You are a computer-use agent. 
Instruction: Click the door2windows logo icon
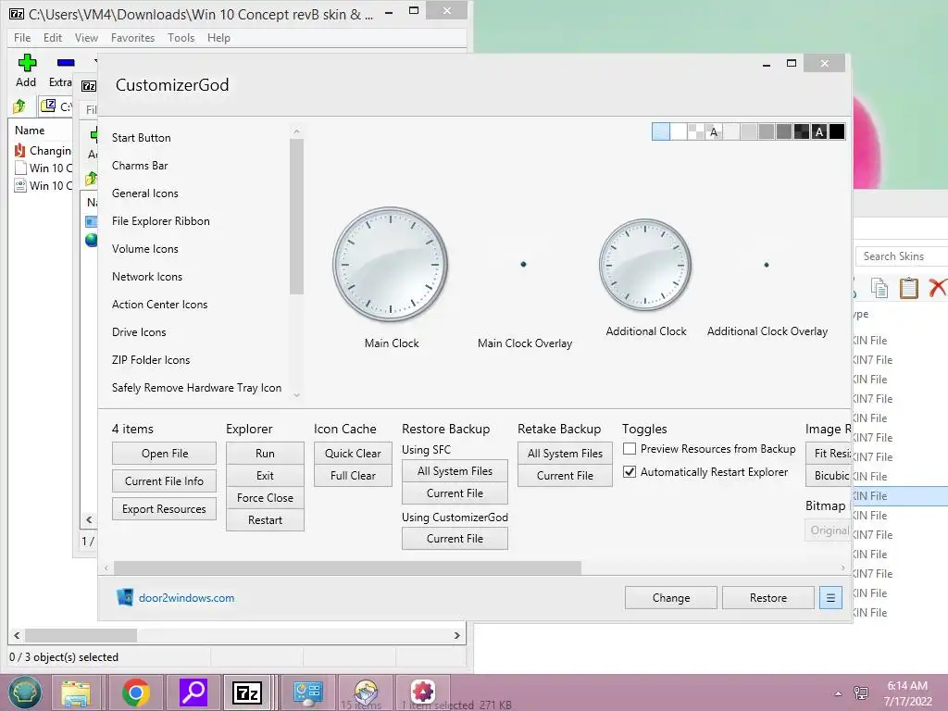125,597
